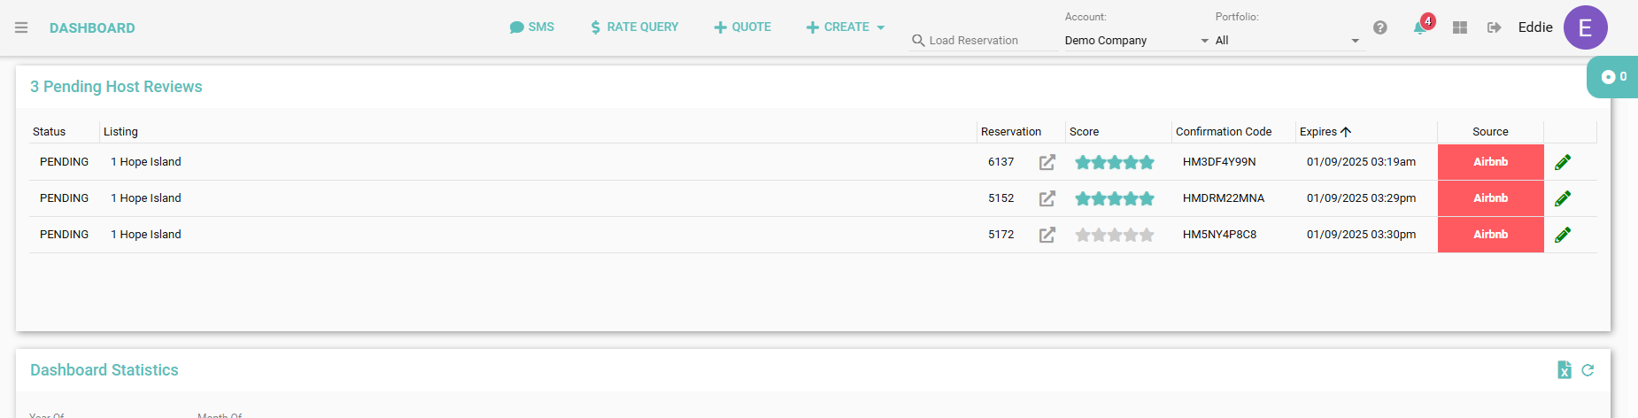Expand the Create dropdown menu

click(845, 27)
